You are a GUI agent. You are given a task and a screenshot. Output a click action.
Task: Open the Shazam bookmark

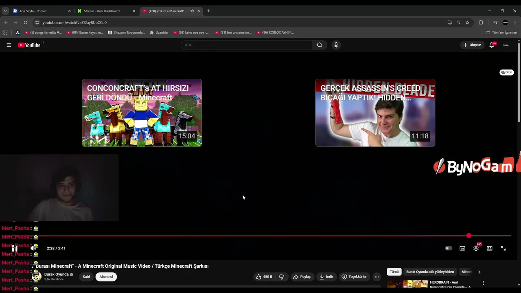click(127, 33)
